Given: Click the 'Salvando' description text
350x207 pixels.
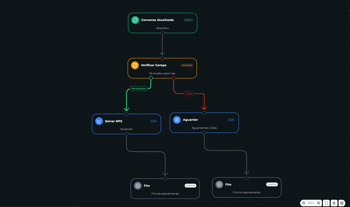Looking at the screenshot, I should (x=126, y=129).
